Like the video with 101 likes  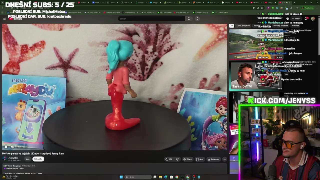point(169,159)
